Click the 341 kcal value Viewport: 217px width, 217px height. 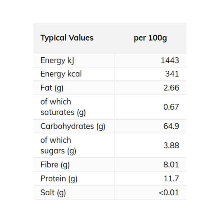pos(172,74)
